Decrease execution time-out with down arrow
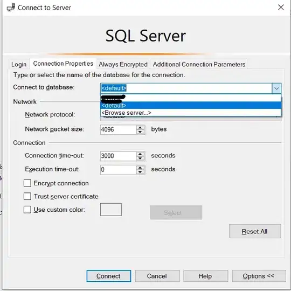Image resolution: width=291 pixels, height=291 pixels. (140, 172)
